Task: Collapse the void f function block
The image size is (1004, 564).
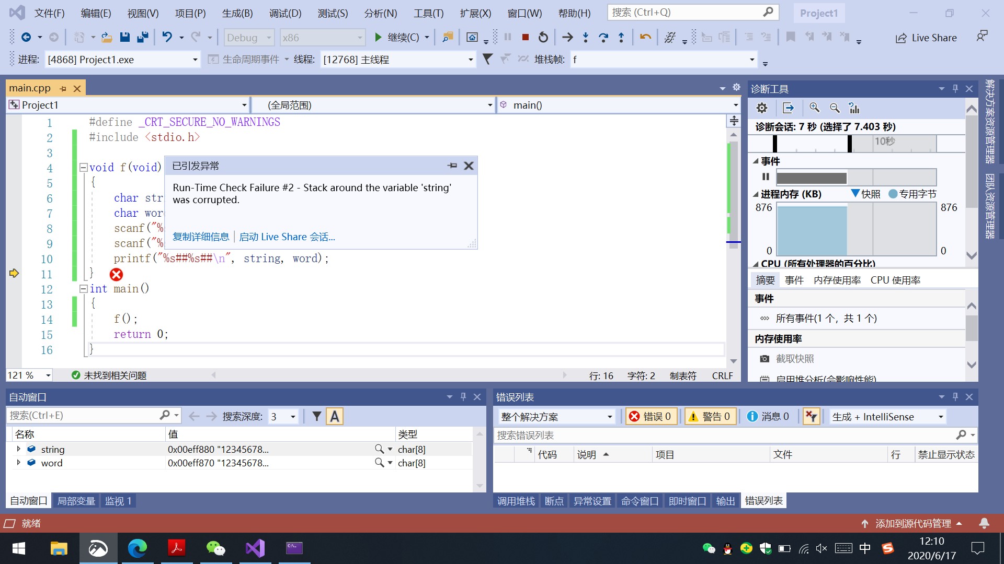Action: tap(83, 168)
